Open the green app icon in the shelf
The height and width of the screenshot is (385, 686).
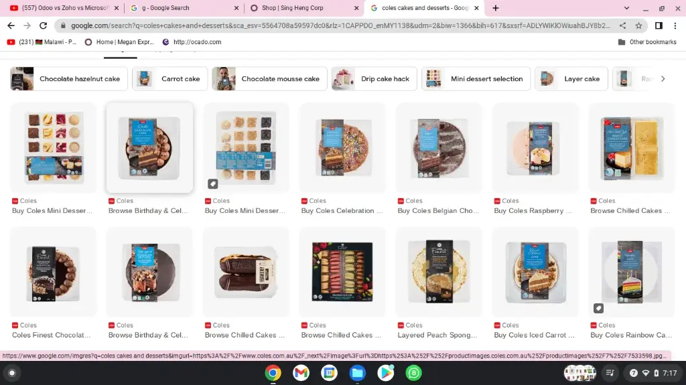point(413,373)
